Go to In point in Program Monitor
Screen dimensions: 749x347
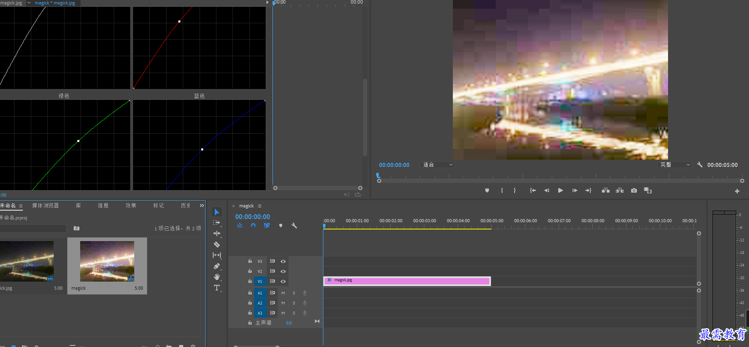click(533, 191)
